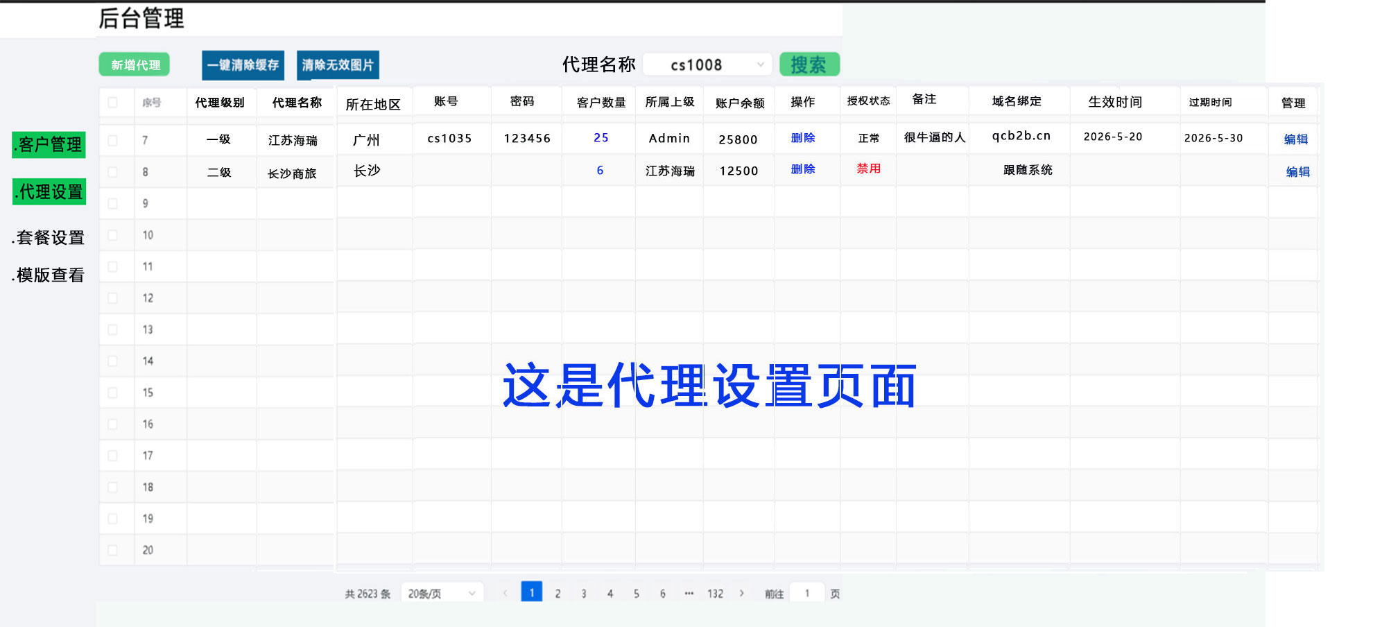
Task: Select page 1 in pagination
Action: pyautogui.click(x=532, y=592)
